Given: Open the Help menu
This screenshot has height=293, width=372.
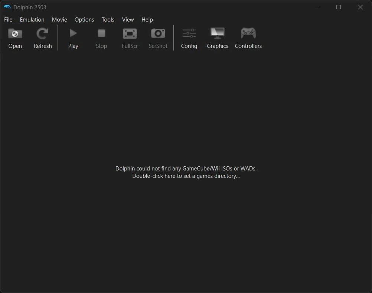Looking at the screenshot, I should click(147, 20).
